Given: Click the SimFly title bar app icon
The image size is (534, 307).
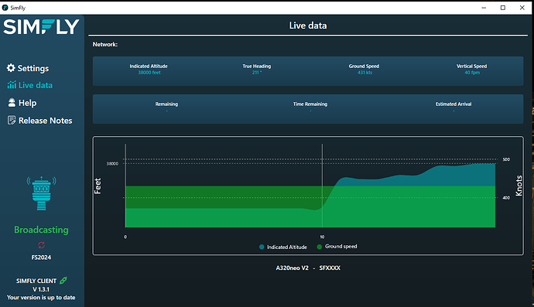Looking at the screenshot, I should pos(5,8).
